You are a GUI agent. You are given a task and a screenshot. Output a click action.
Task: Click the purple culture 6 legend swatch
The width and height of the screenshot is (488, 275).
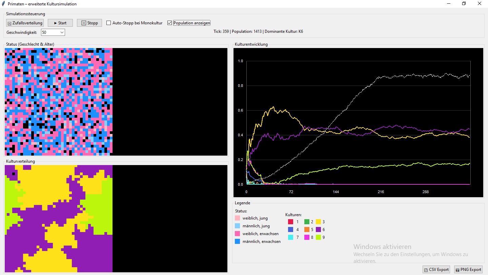pyautogui.click(x=318, y=230)
